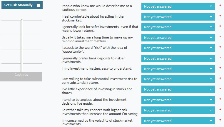Enable the Set Risk Manually checkbox

click(39, 5)
